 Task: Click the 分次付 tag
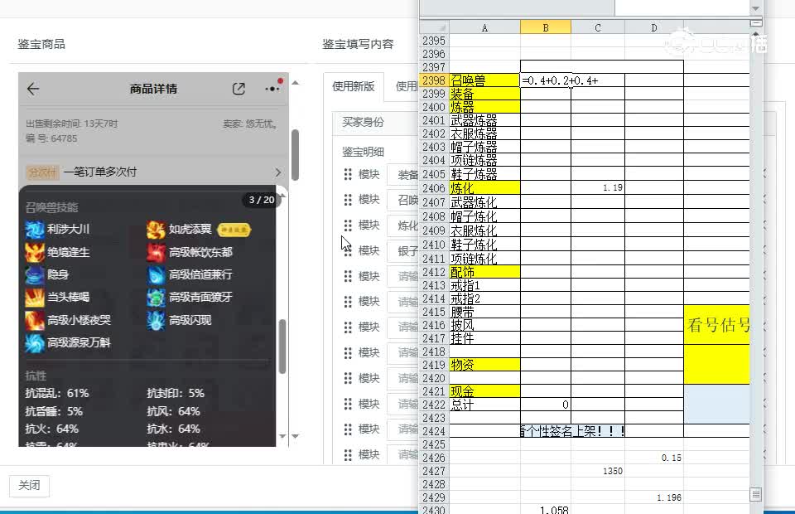(x=42, y=172)
